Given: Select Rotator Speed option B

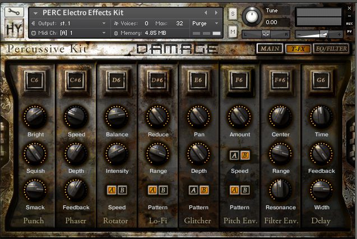Looking at the screenshot, I should coord(122,190).
